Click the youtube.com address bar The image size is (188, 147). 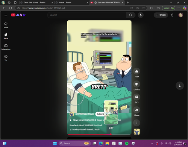pyautogui.click(x=75, y=8)
